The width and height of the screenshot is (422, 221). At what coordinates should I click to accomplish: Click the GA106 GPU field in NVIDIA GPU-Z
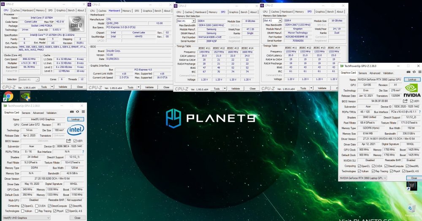367,85
